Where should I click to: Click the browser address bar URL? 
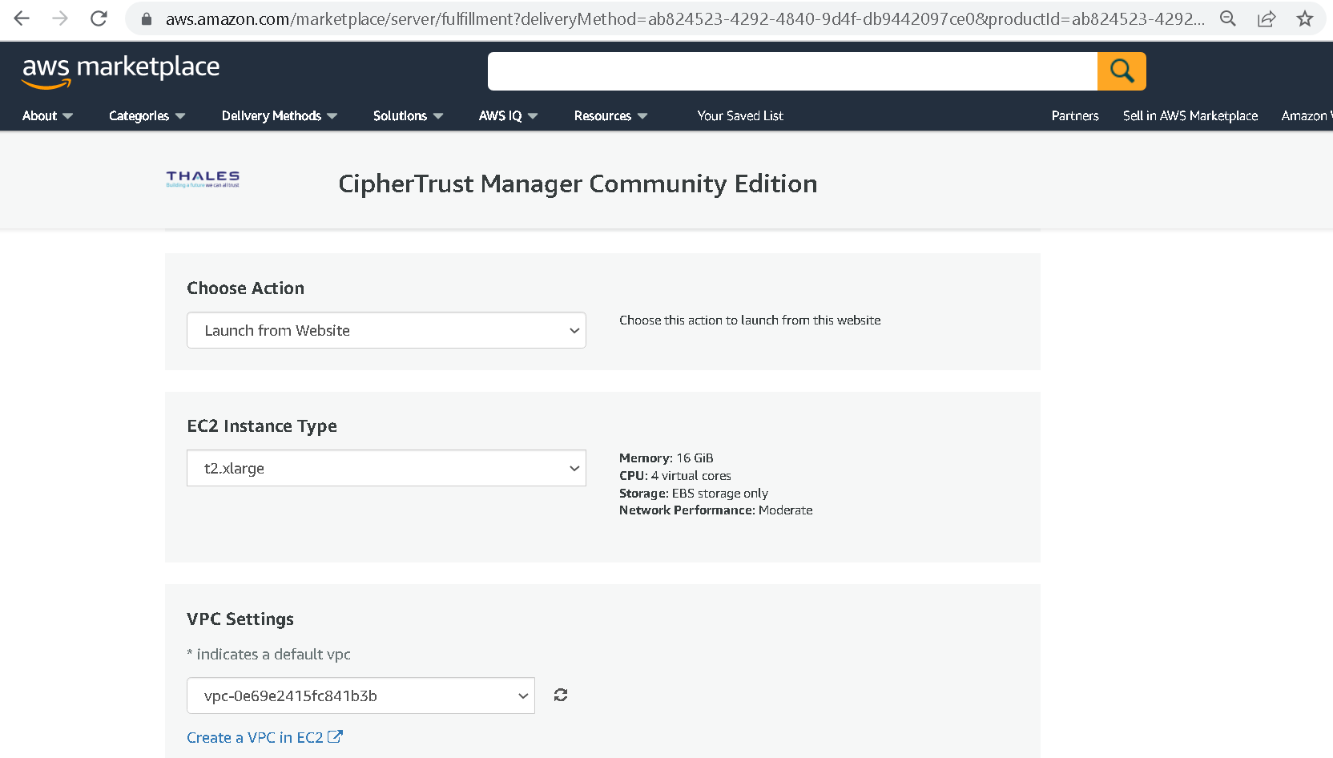coord(685,19)
